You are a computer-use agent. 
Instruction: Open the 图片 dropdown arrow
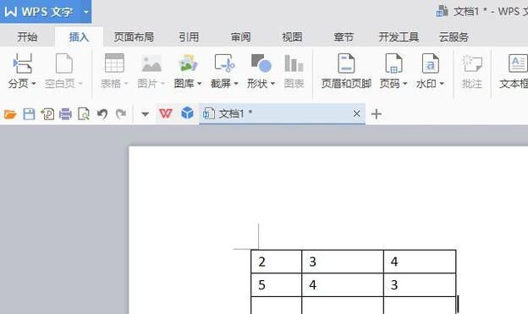[162, 84]
